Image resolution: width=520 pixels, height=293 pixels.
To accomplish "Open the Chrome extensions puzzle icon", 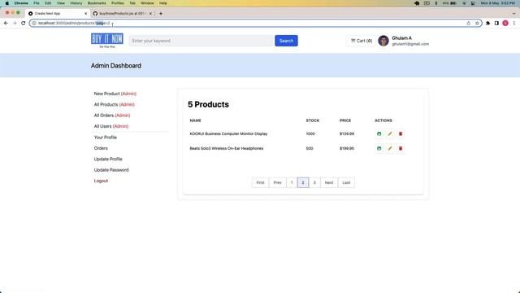I will point(487,24).
